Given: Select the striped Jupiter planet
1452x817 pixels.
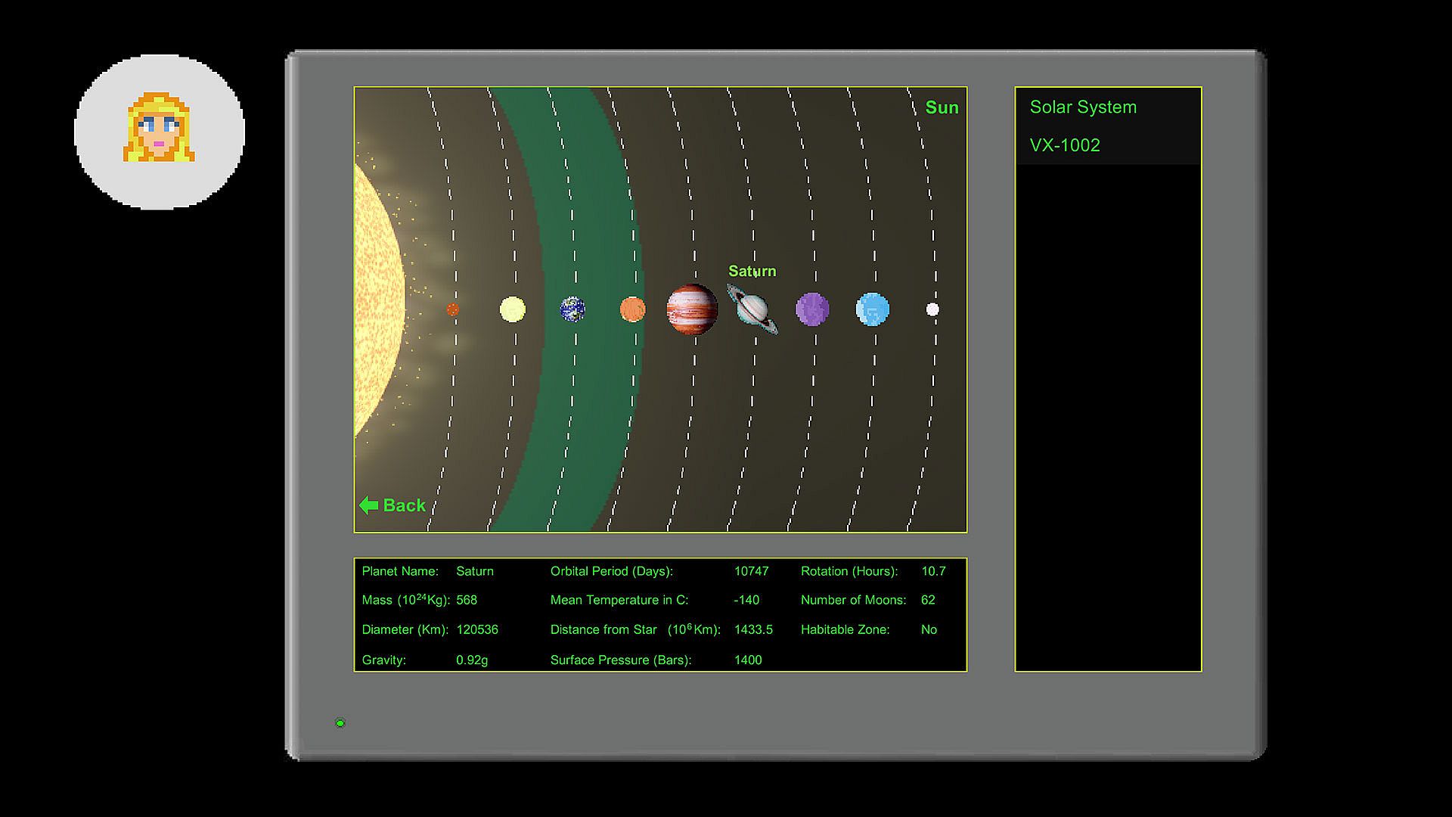Looking at the screenshot, I should pyautogui.click(x=692, y=309).
